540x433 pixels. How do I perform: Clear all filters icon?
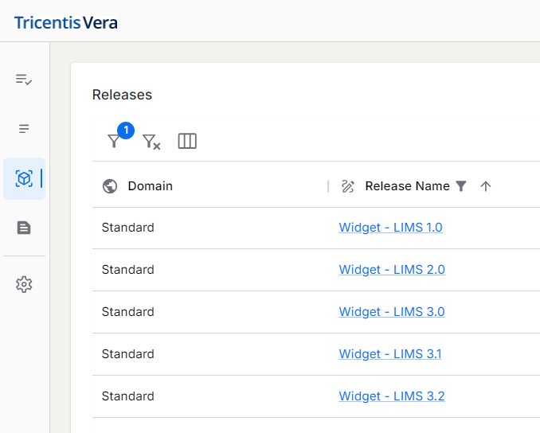[151, 142]
